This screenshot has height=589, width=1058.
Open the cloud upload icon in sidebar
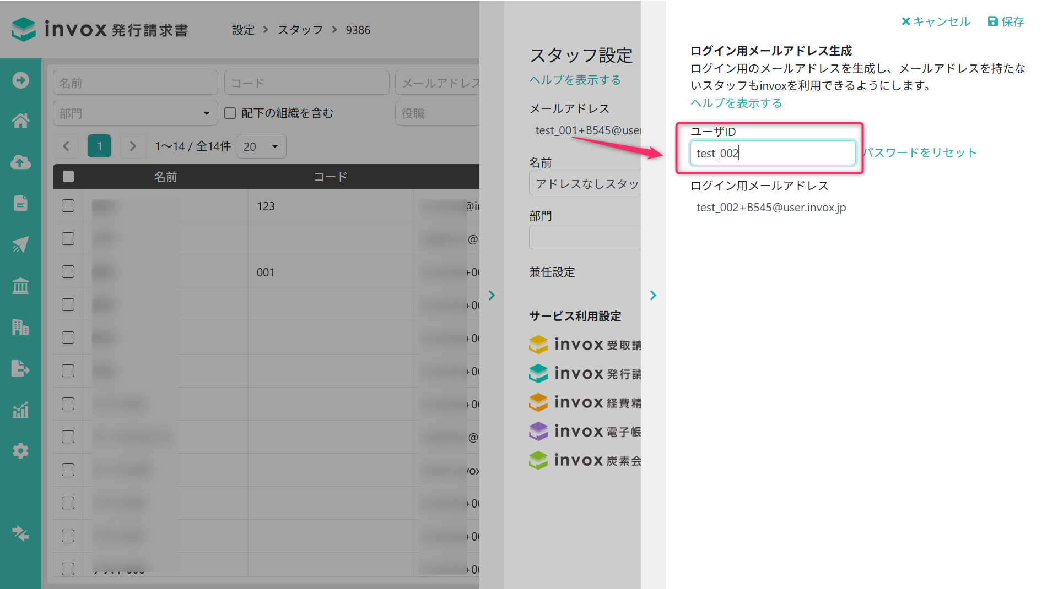[20, 162]
